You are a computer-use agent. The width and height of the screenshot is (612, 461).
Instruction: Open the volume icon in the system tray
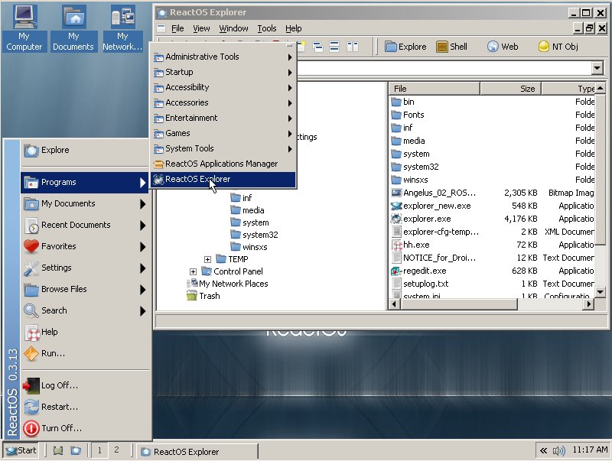(x=557, y=451)
